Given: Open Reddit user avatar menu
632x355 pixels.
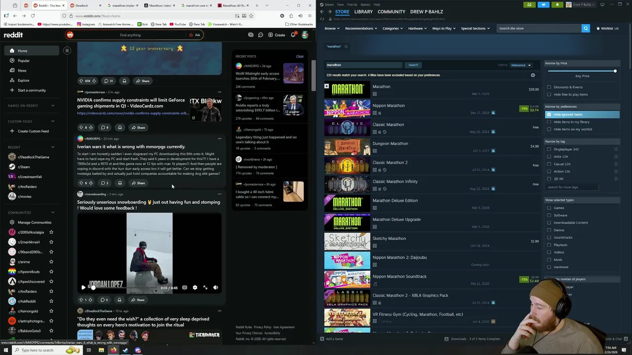Looking at the screenshot, I should click(305, 35).
